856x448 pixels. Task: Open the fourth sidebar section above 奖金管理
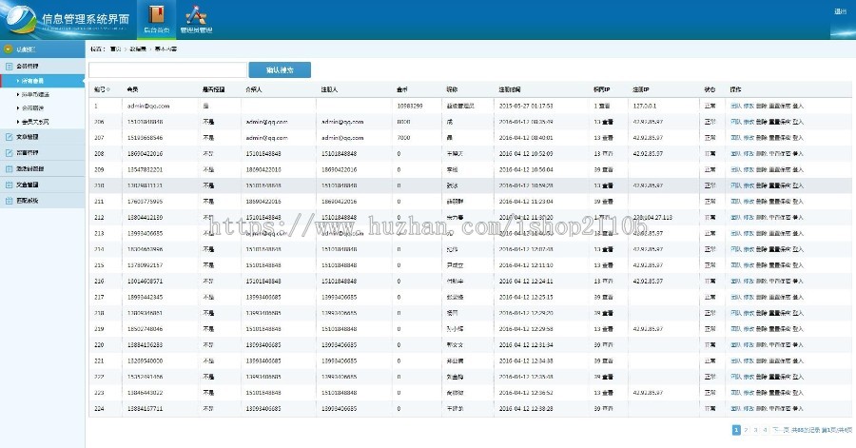tap(43, 168)
